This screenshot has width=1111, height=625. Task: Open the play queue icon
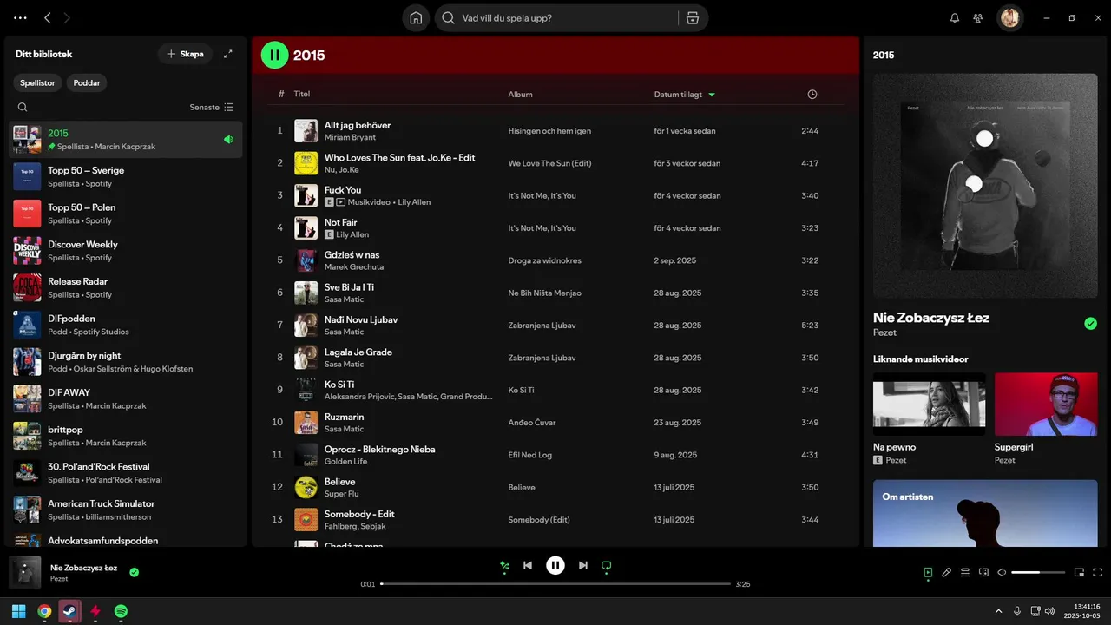click(965, 573)
